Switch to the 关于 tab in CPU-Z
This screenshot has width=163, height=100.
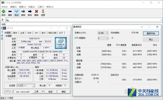coord(61,33)
